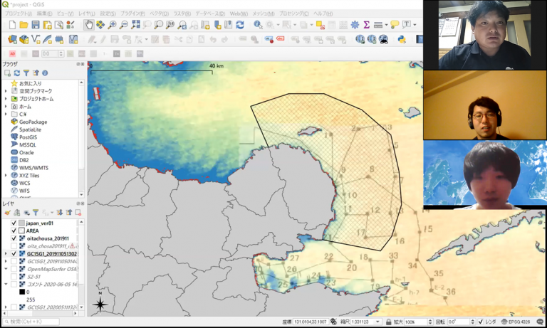This screenshot has height=328, width=547.
Task: Select the Identify Features tool
Action: (258, 25)
